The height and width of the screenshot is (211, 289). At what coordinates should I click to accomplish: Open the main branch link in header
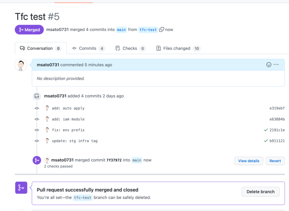tap(121, 30)
